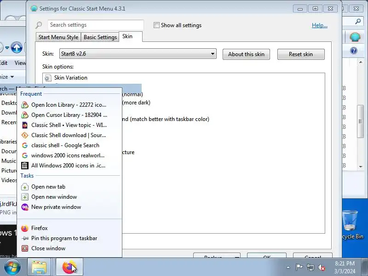
Task: Select the Skin tab
Action: (131, 36)
